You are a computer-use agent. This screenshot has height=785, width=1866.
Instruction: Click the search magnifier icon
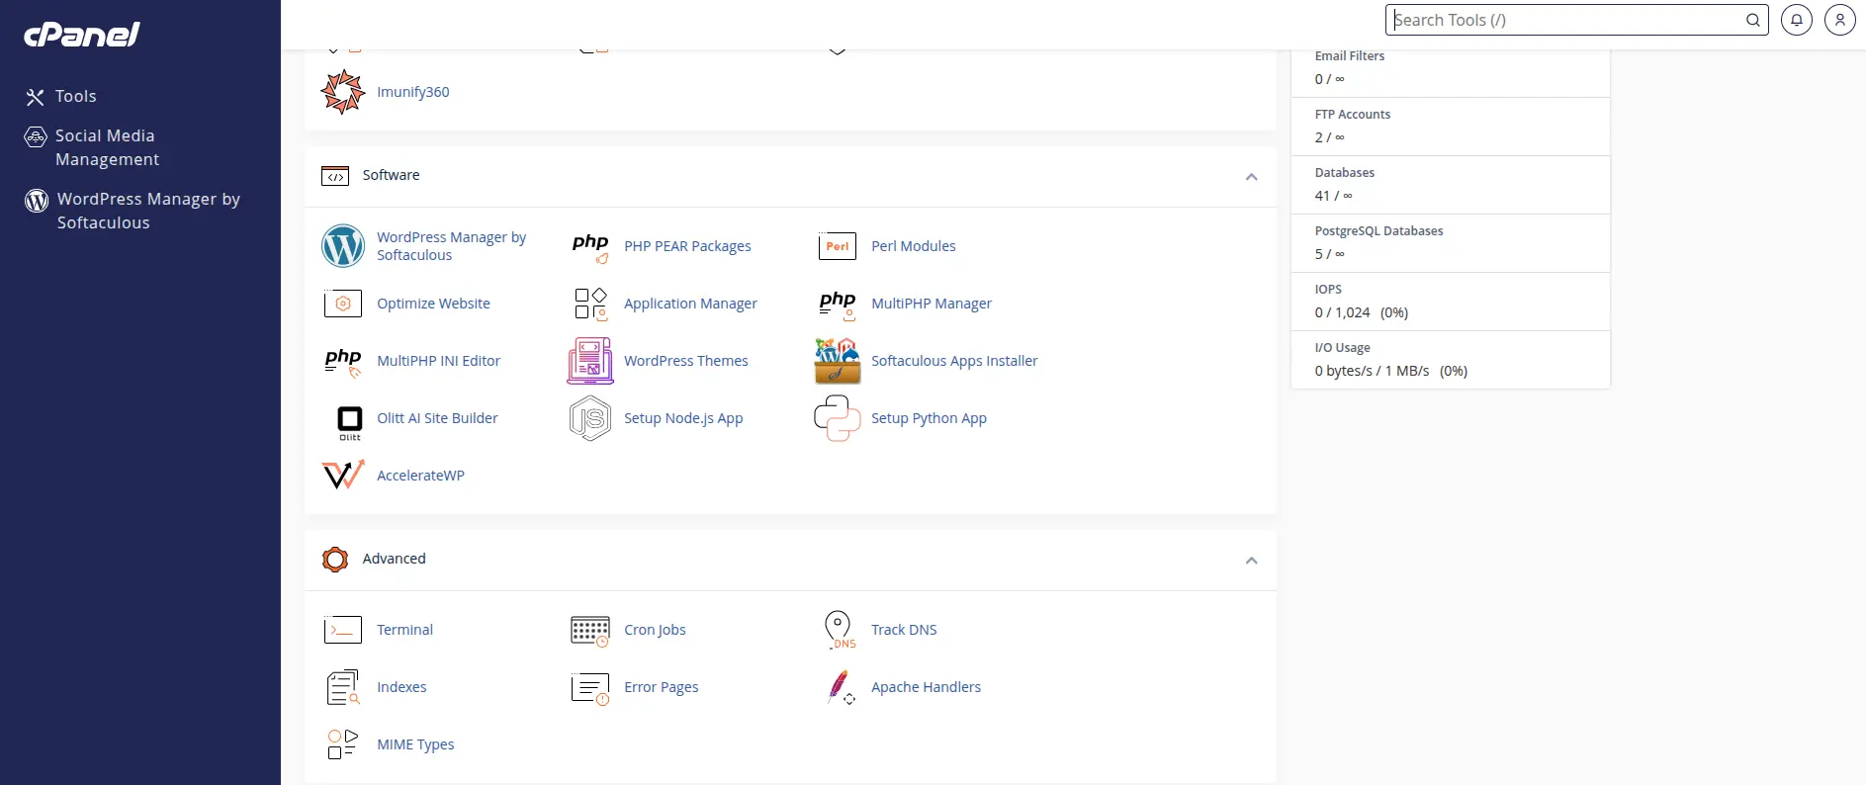(1752, 20)
